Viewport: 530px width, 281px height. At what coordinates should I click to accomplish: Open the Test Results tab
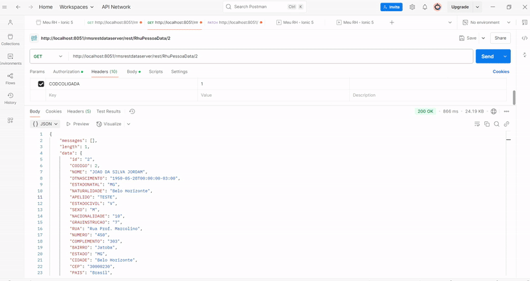pos(109,111)
